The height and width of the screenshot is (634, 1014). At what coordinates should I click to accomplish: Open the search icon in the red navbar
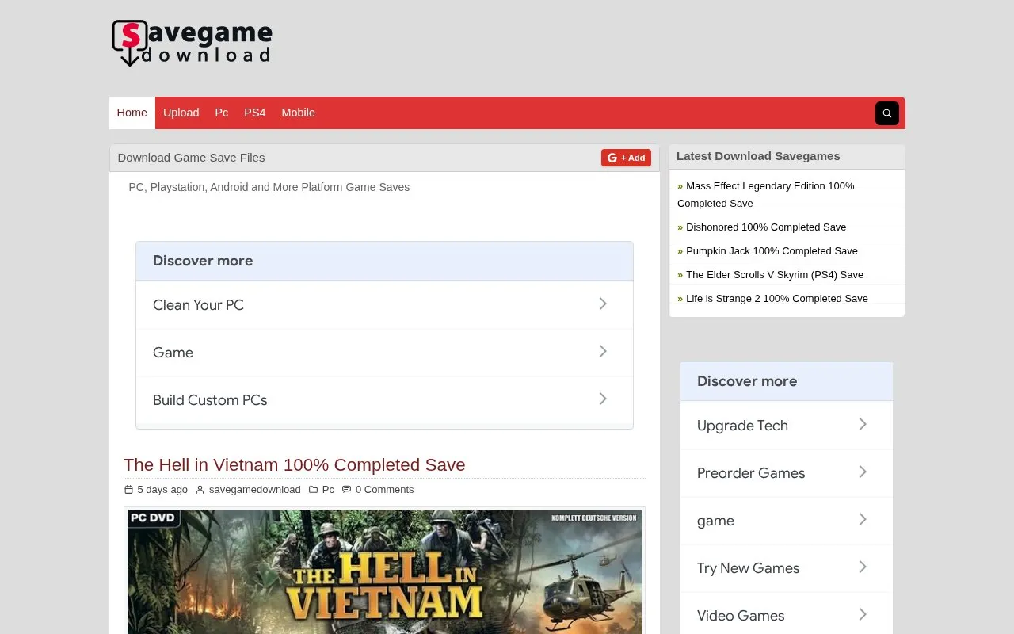tap(886, 113)
